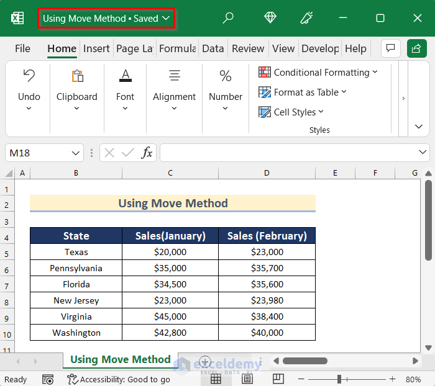Switch to Page Break Preview view

click(278, 379)
